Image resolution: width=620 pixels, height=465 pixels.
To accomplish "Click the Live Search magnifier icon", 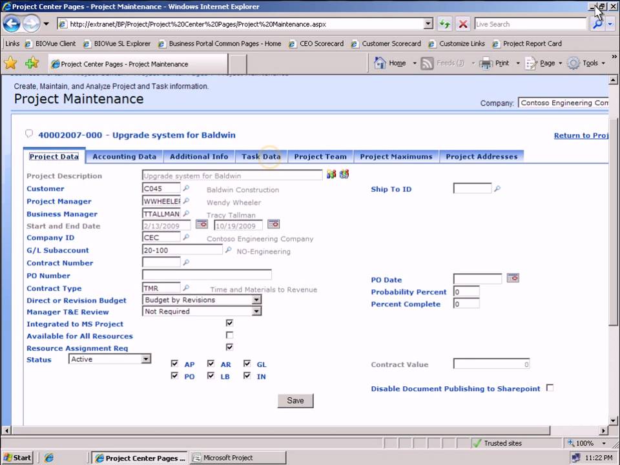I will 597,24.
